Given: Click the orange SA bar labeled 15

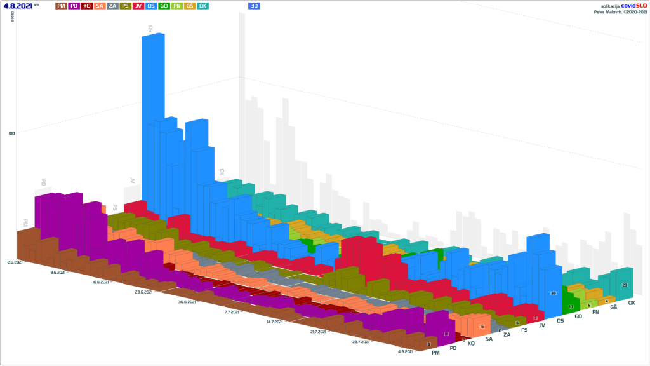Looking at the screenshot, I should click(x=482, y=327).
